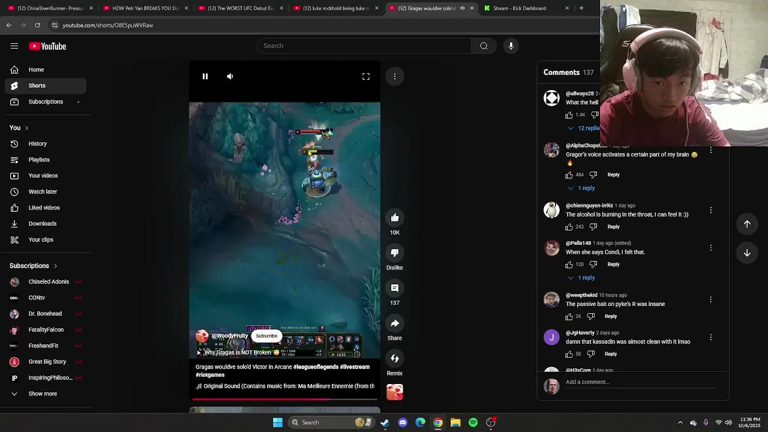The height and width of the screenshot is (432, 768).
Task: Open Liked videos
Action: [x=46, y=208]
